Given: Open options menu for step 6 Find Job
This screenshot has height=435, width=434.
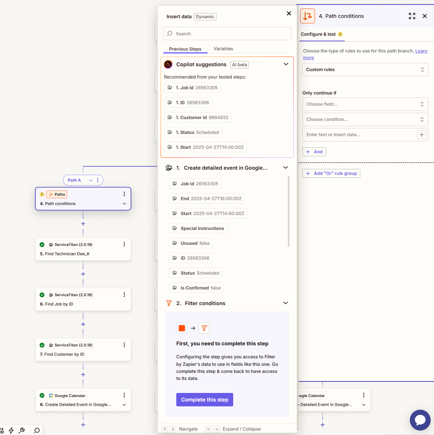Looking at the screenshot, I should [124, 295].
